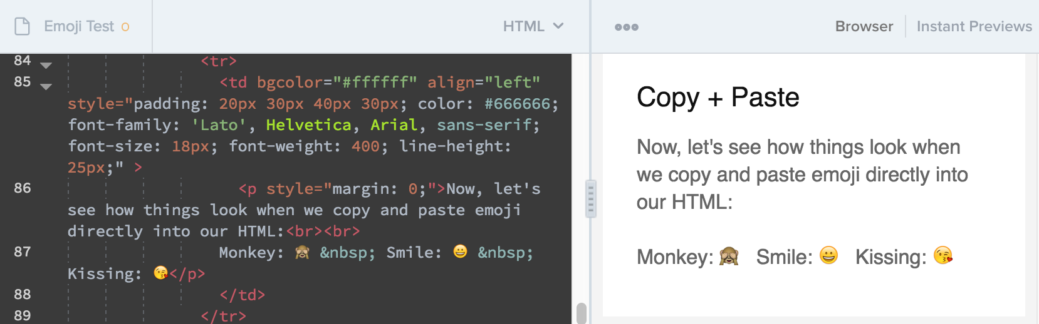Click the Arial font name in code
Screen dimensions: 1039x324
tap(394, 125)
